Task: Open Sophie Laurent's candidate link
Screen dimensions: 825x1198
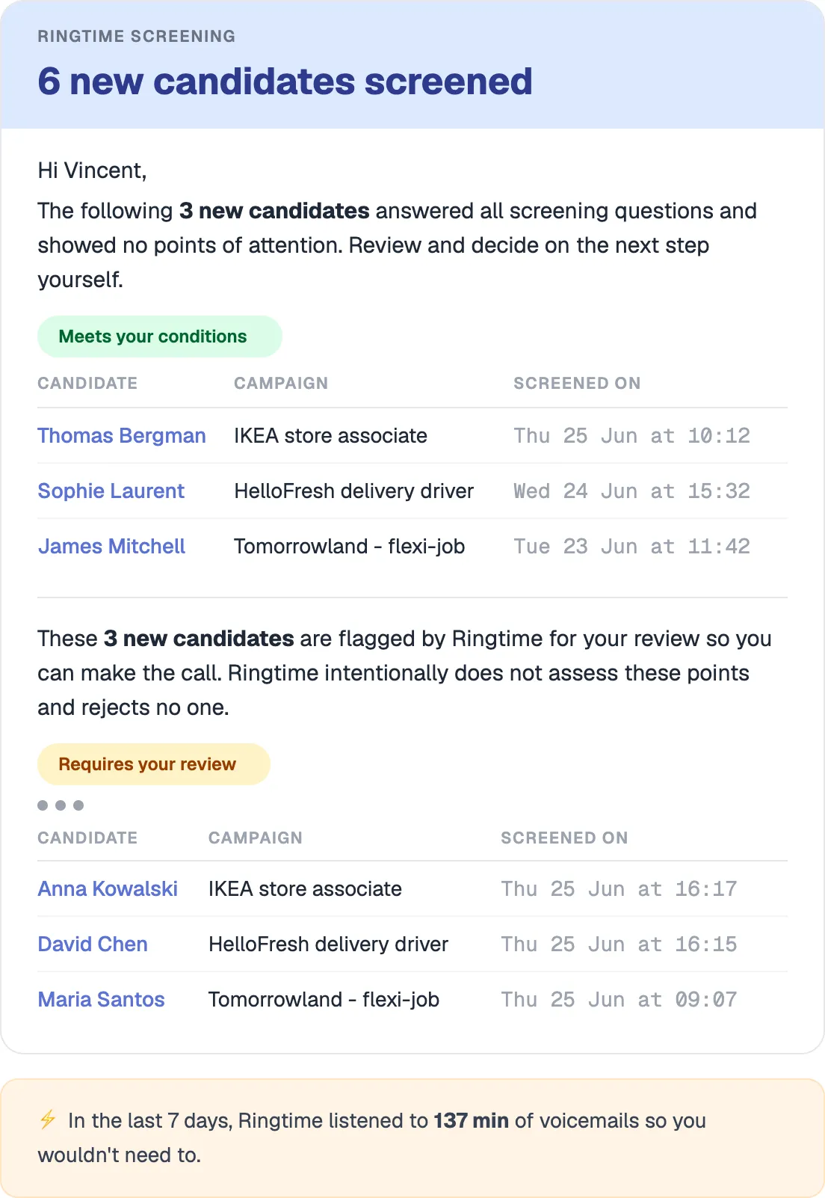Action: point(111,491)
